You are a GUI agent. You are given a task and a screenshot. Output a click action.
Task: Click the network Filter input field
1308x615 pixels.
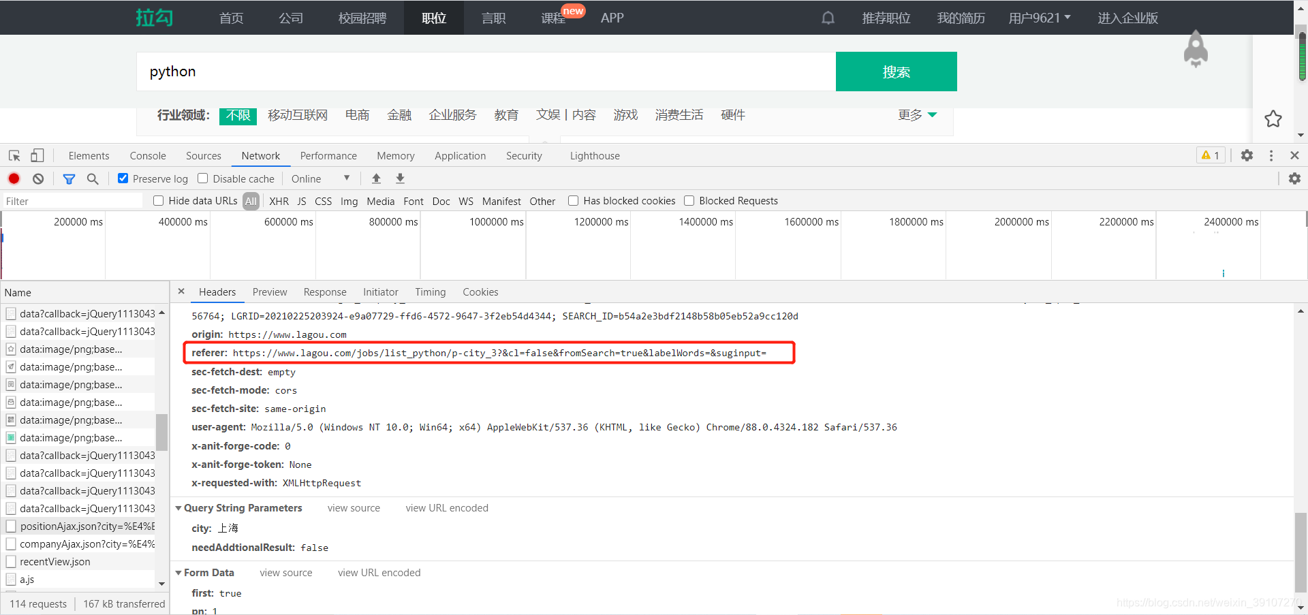point(72,201)
